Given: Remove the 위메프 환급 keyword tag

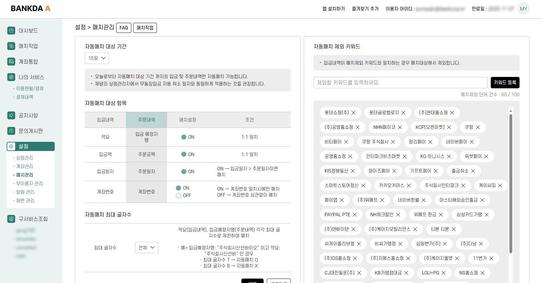Looking at the screenshot, I should click(441, 215).
